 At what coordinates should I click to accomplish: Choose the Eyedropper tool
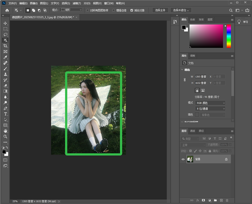pyautogui.click(x=5, y=57)
